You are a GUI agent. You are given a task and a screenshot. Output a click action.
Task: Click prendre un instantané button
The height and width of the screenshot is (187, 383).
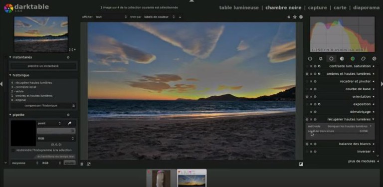(x=43, y=66)
